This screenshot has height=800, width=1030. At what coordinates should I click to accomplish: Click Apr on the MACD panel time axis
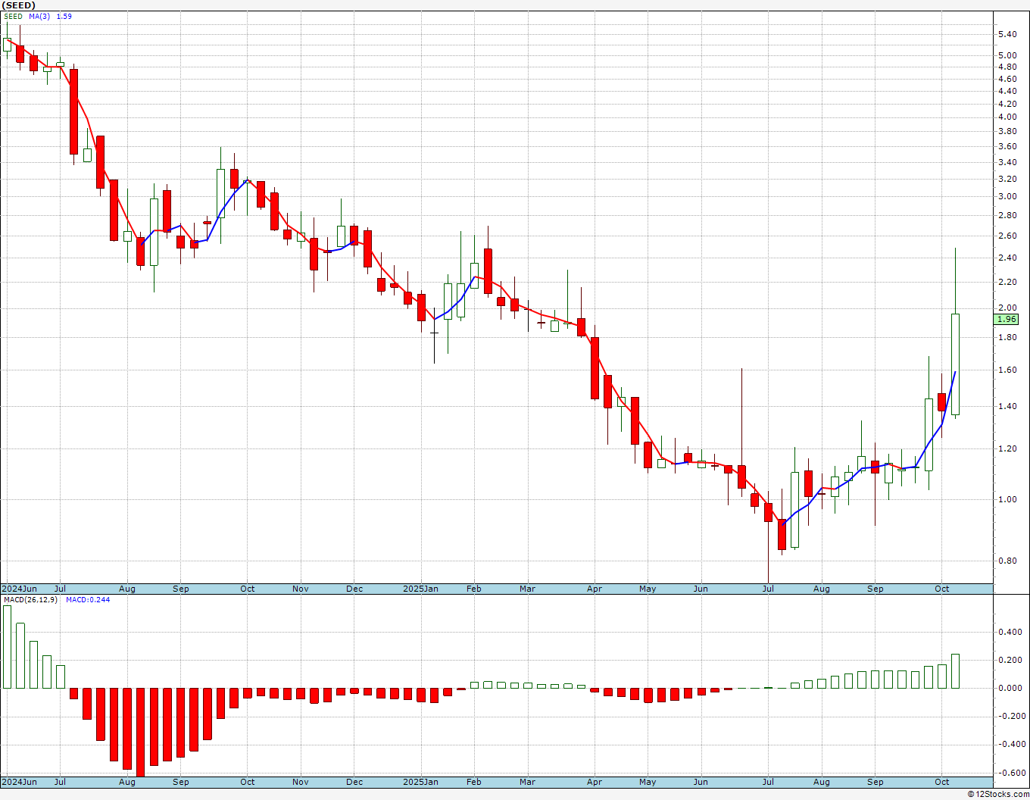pos(595,782)
